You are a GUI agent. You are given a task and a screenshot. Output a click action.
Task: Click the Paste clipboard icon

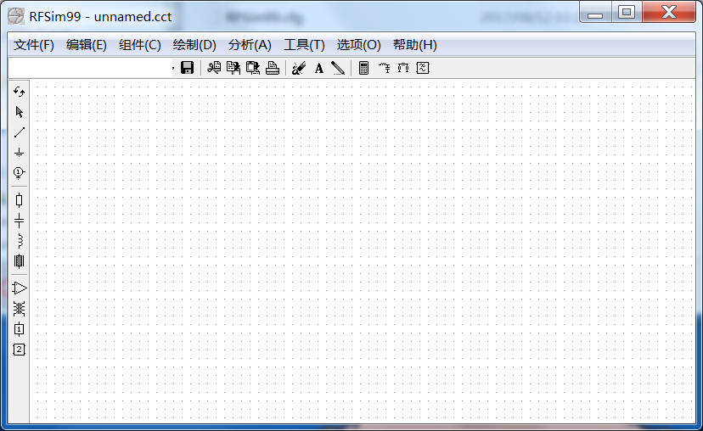pos(253,68)
